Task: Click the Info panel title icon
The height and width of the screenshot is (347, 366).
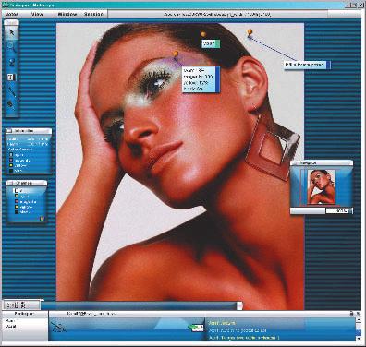Action: point(9,131)
